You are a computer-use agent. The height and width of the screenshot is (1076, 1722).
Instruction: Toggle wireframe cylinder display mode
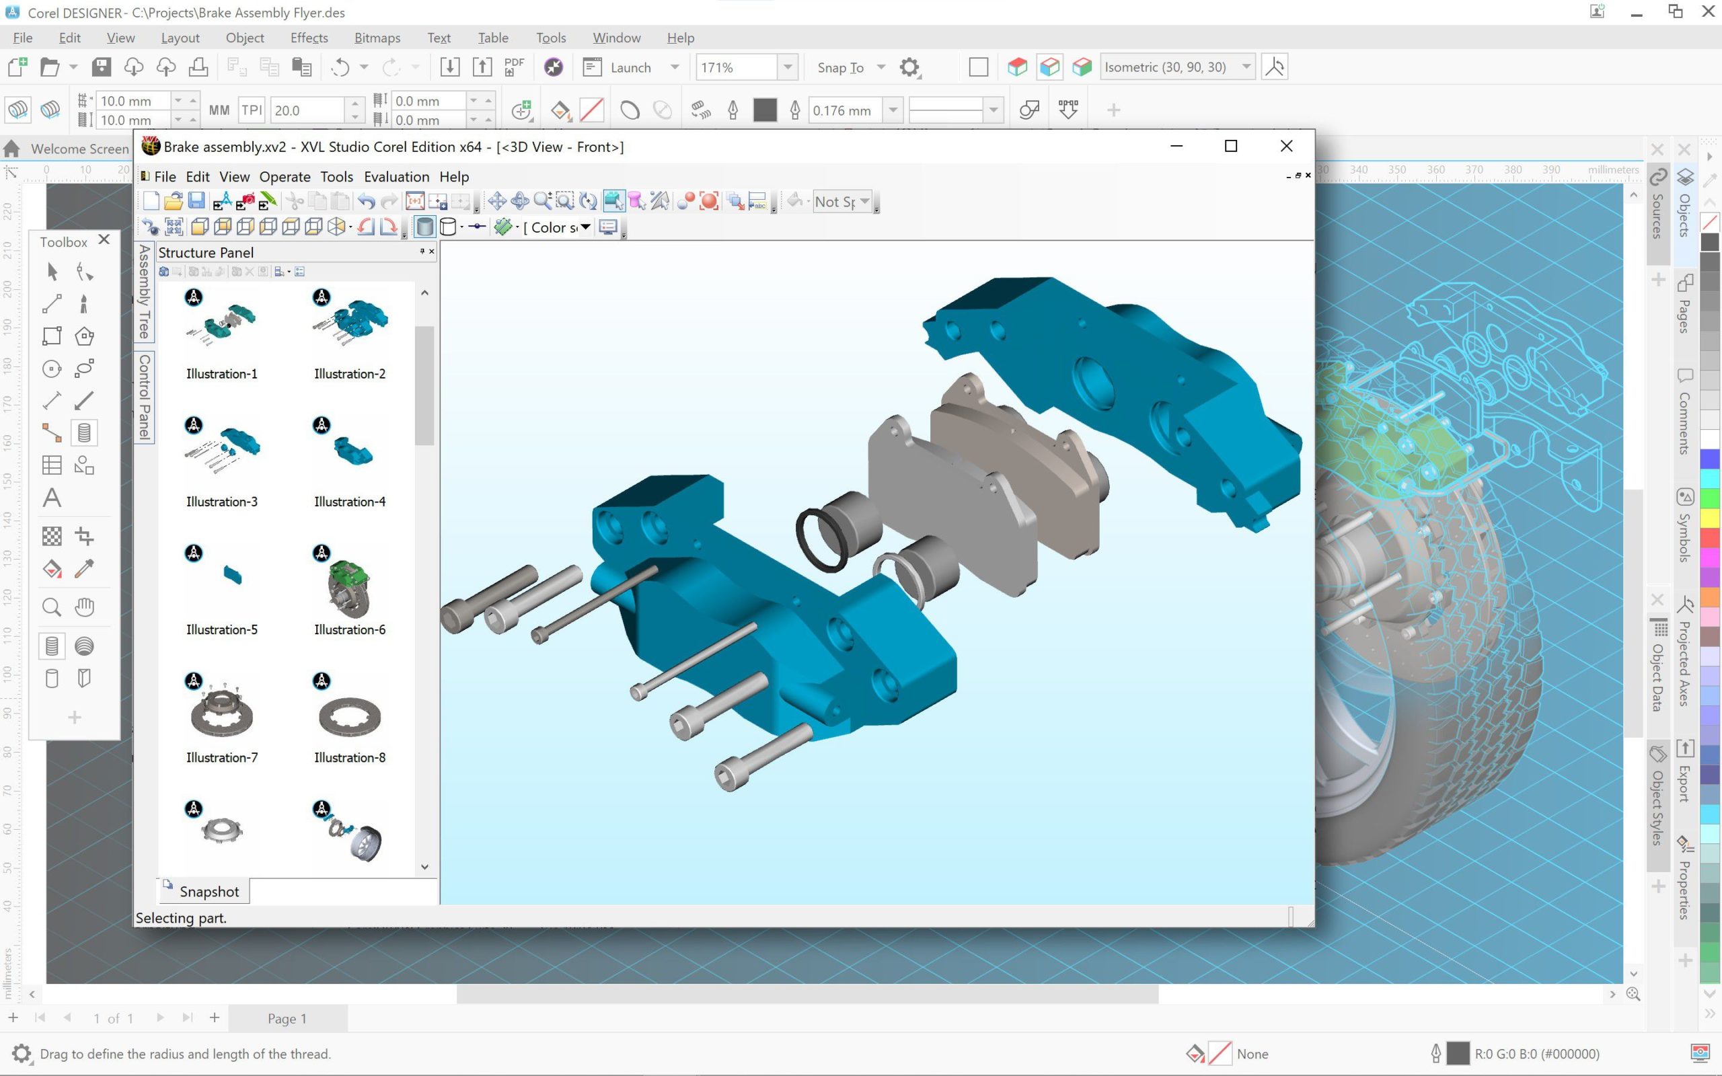pyautogui.click(x=449, y=227)
